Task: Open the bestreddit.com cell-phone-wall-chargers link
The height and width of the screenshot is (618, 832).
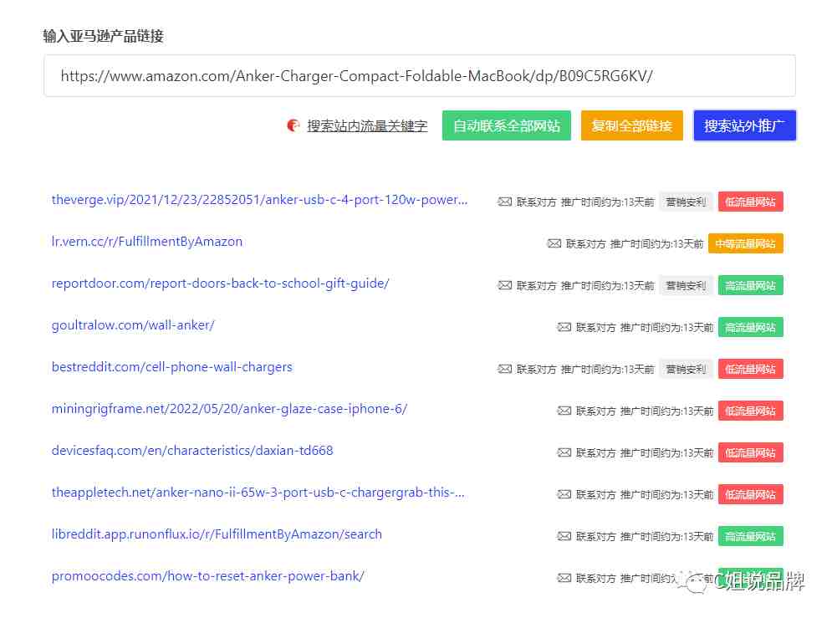Action: (x=172, y=367)
